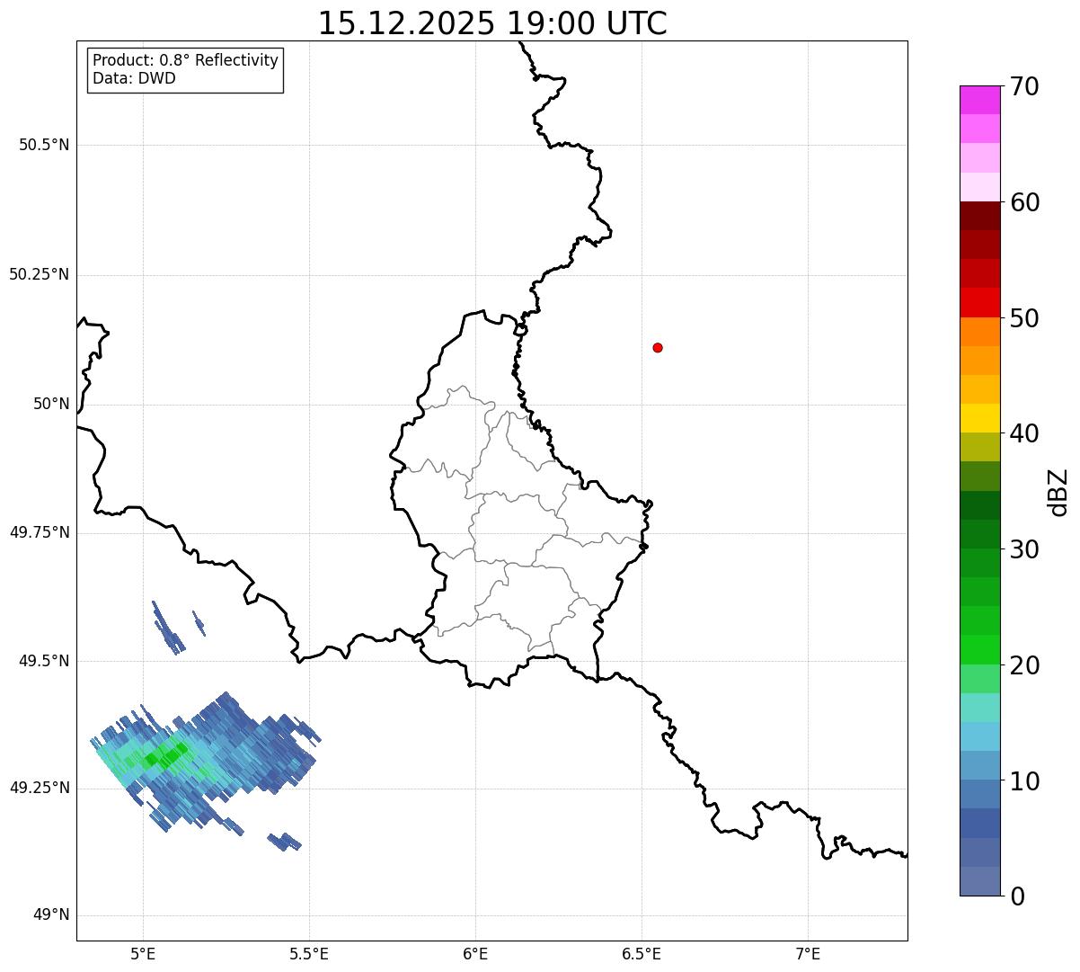Viewport: 1080px width, 972px height.
Task: Click the magenta swatch at colorbar top
Action: coord(979,100)
